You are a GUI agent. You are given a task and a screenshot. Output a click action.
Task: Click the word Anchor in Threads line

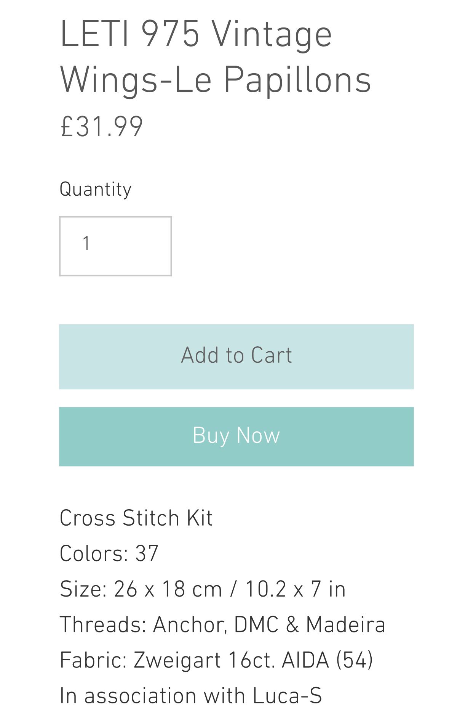click(x=190, y=625)
